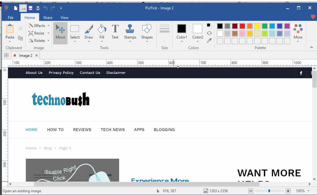Viewport: 317px width, 195px height.
Task: Select the Text tool
Action: pos(115,31)
